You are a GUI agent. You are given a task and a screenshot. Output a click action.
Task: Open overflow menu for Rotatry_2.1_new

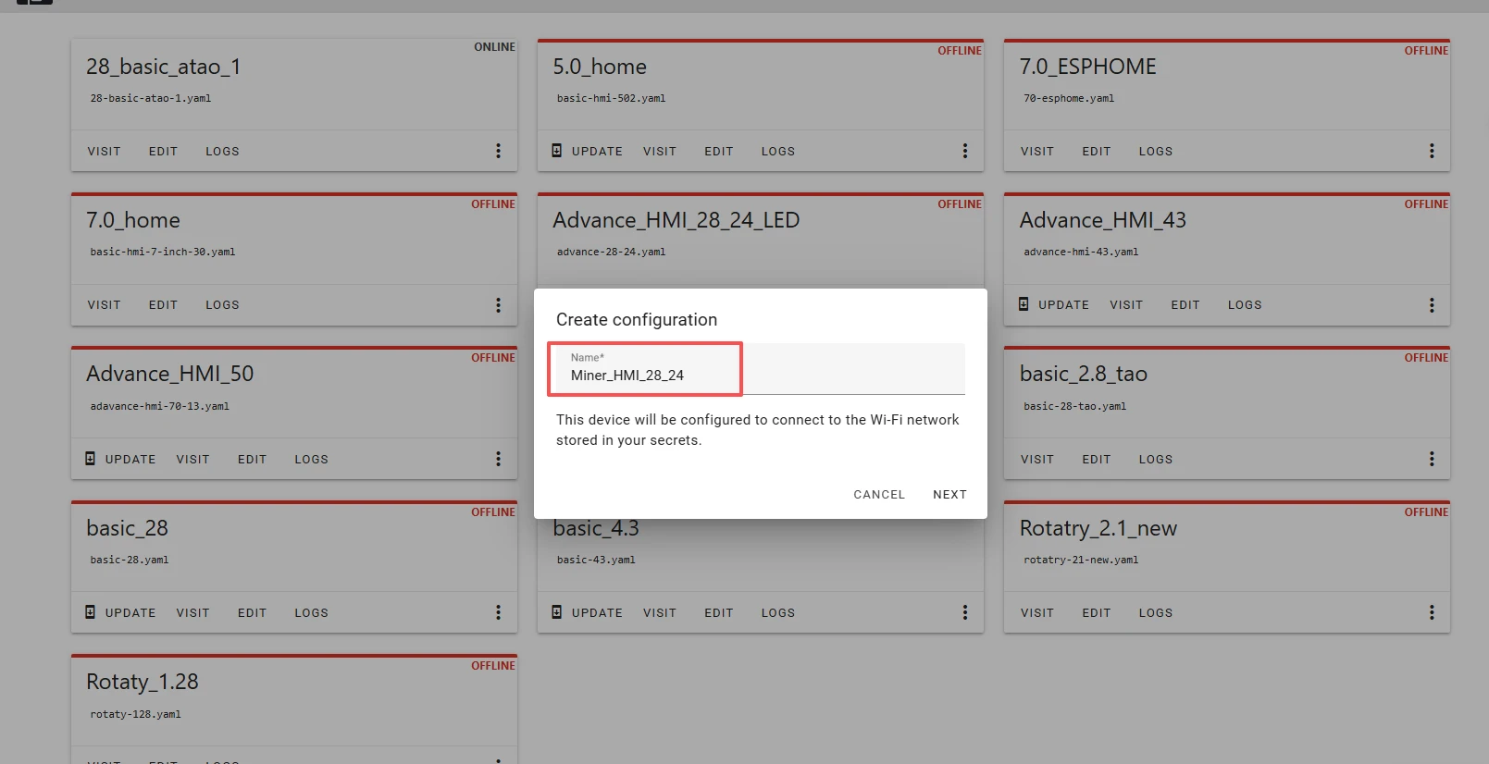(x=1431, y=612)
